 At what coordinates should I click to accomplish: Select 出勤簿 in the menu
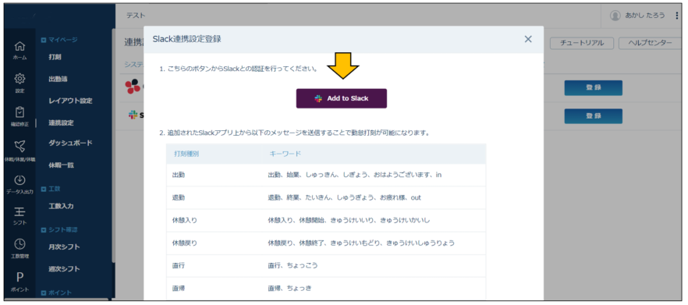58,80
